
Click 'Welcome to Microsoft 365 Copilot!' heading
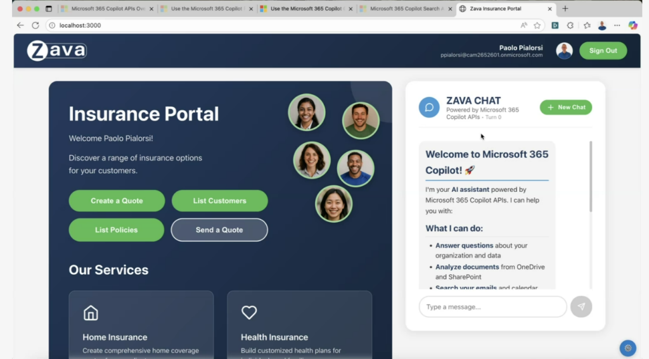point(487,162)
